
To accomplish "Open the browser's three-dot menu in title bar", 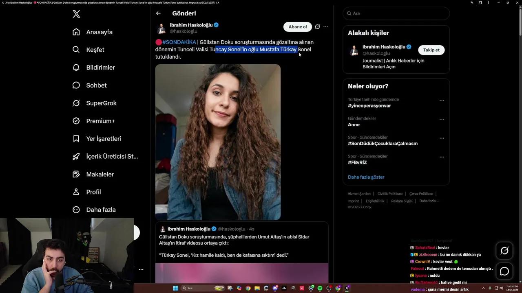I will 488,2.
